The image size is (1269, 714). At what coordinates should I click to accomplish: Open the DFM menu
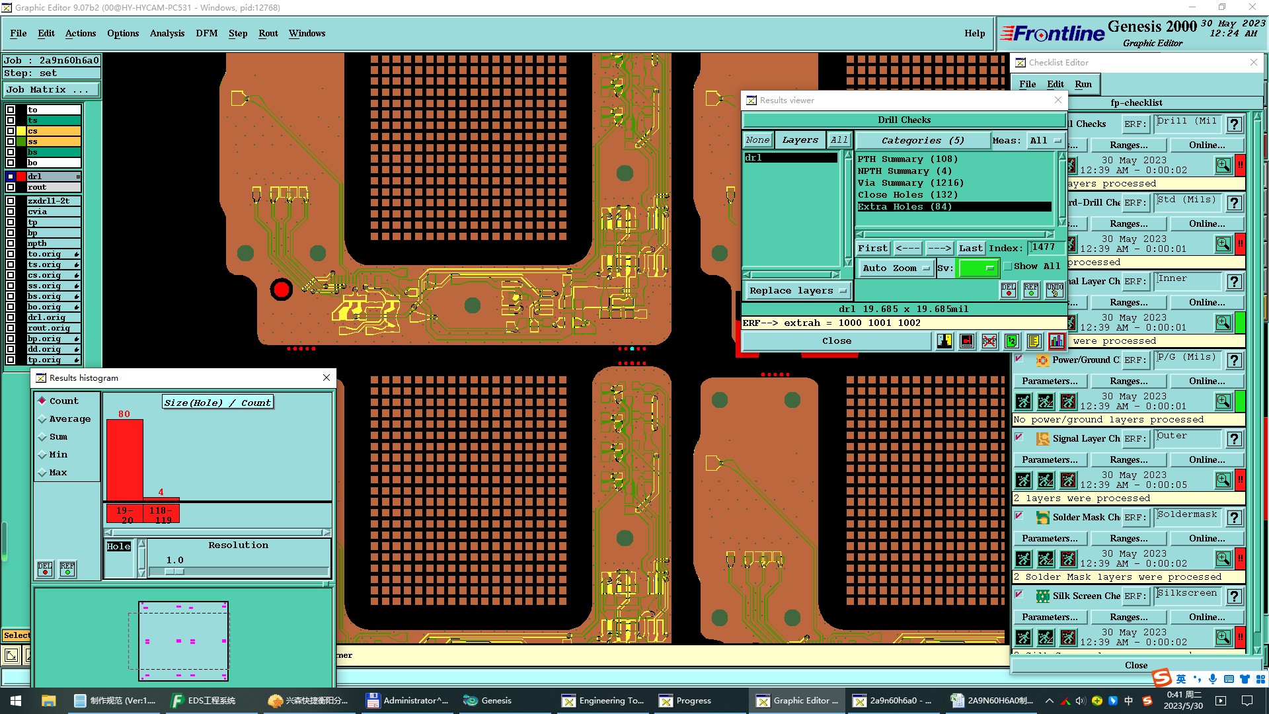click(x=206, y=33)
